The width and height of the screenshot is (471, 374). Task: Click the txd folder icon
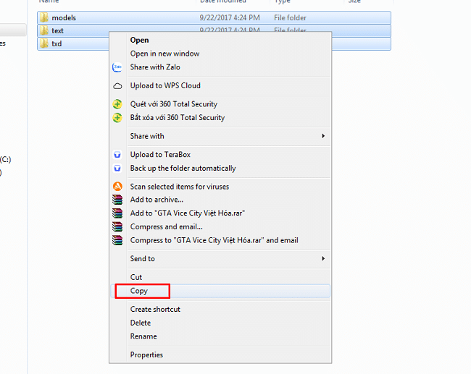click(44, 43)
